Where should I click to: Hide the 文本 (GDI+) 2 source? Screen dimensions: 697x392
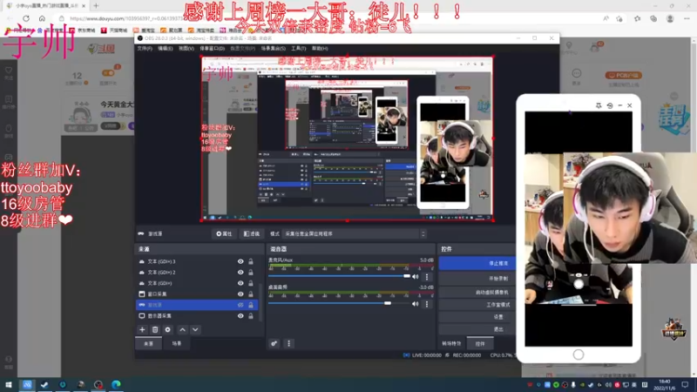click(240, 273)
